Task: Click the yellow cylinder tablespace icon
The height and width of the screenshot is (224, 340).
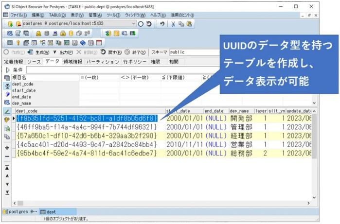Action: pos(71,34)
